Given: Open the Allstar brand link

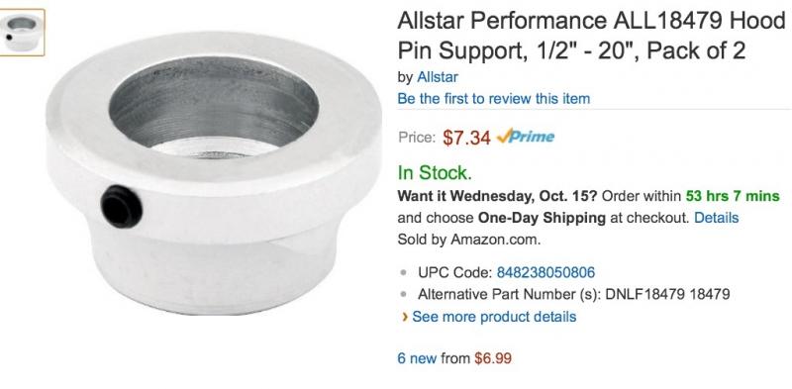Looking at the screenshot, I should point(438,77).
